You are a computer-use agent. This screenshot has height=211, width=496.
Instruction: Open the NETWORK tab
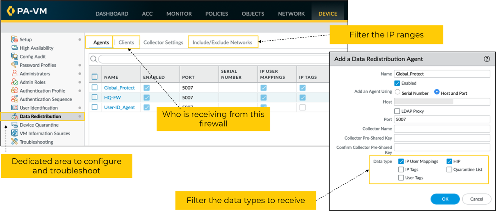291,14
